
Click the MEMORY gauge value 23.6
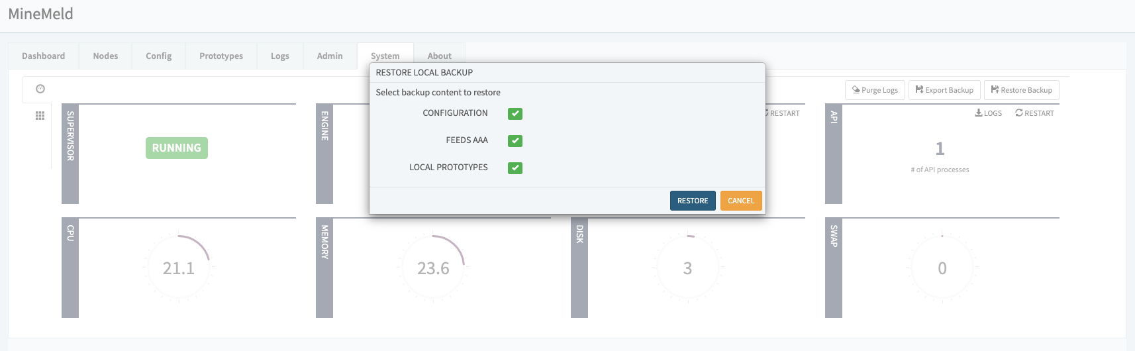tap(433, 268)
